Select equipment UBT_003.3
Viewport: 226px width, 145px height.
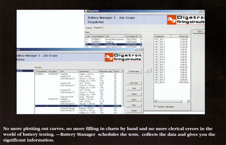pos(160,54)
